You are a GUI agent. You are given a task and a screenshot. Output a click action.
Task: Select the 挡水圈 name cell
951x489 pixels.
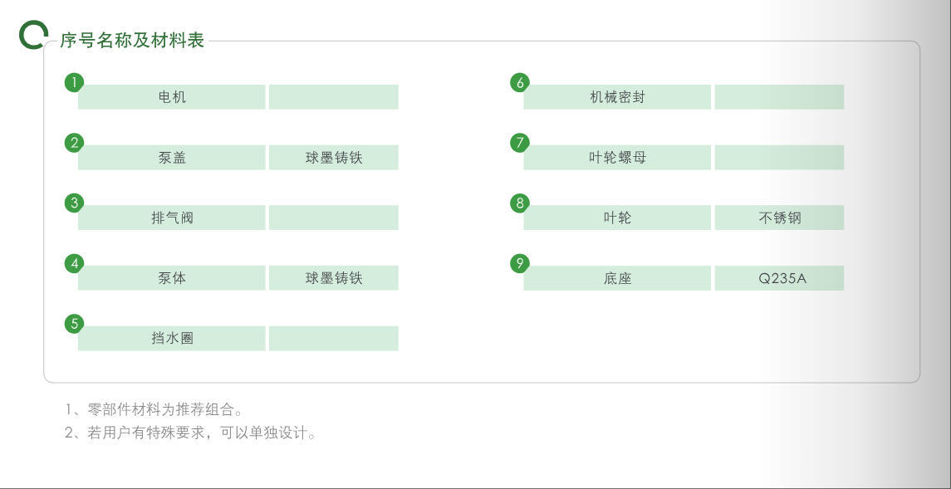(172, 338)
